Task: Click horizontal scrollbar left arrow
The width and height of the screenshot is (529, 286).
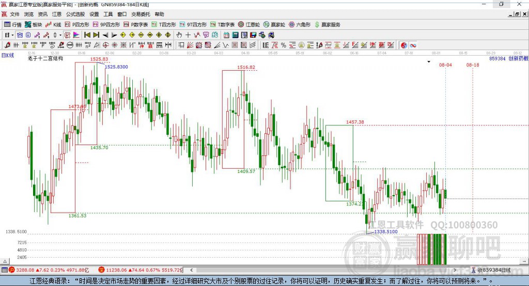Action: [x=191, y=270]
